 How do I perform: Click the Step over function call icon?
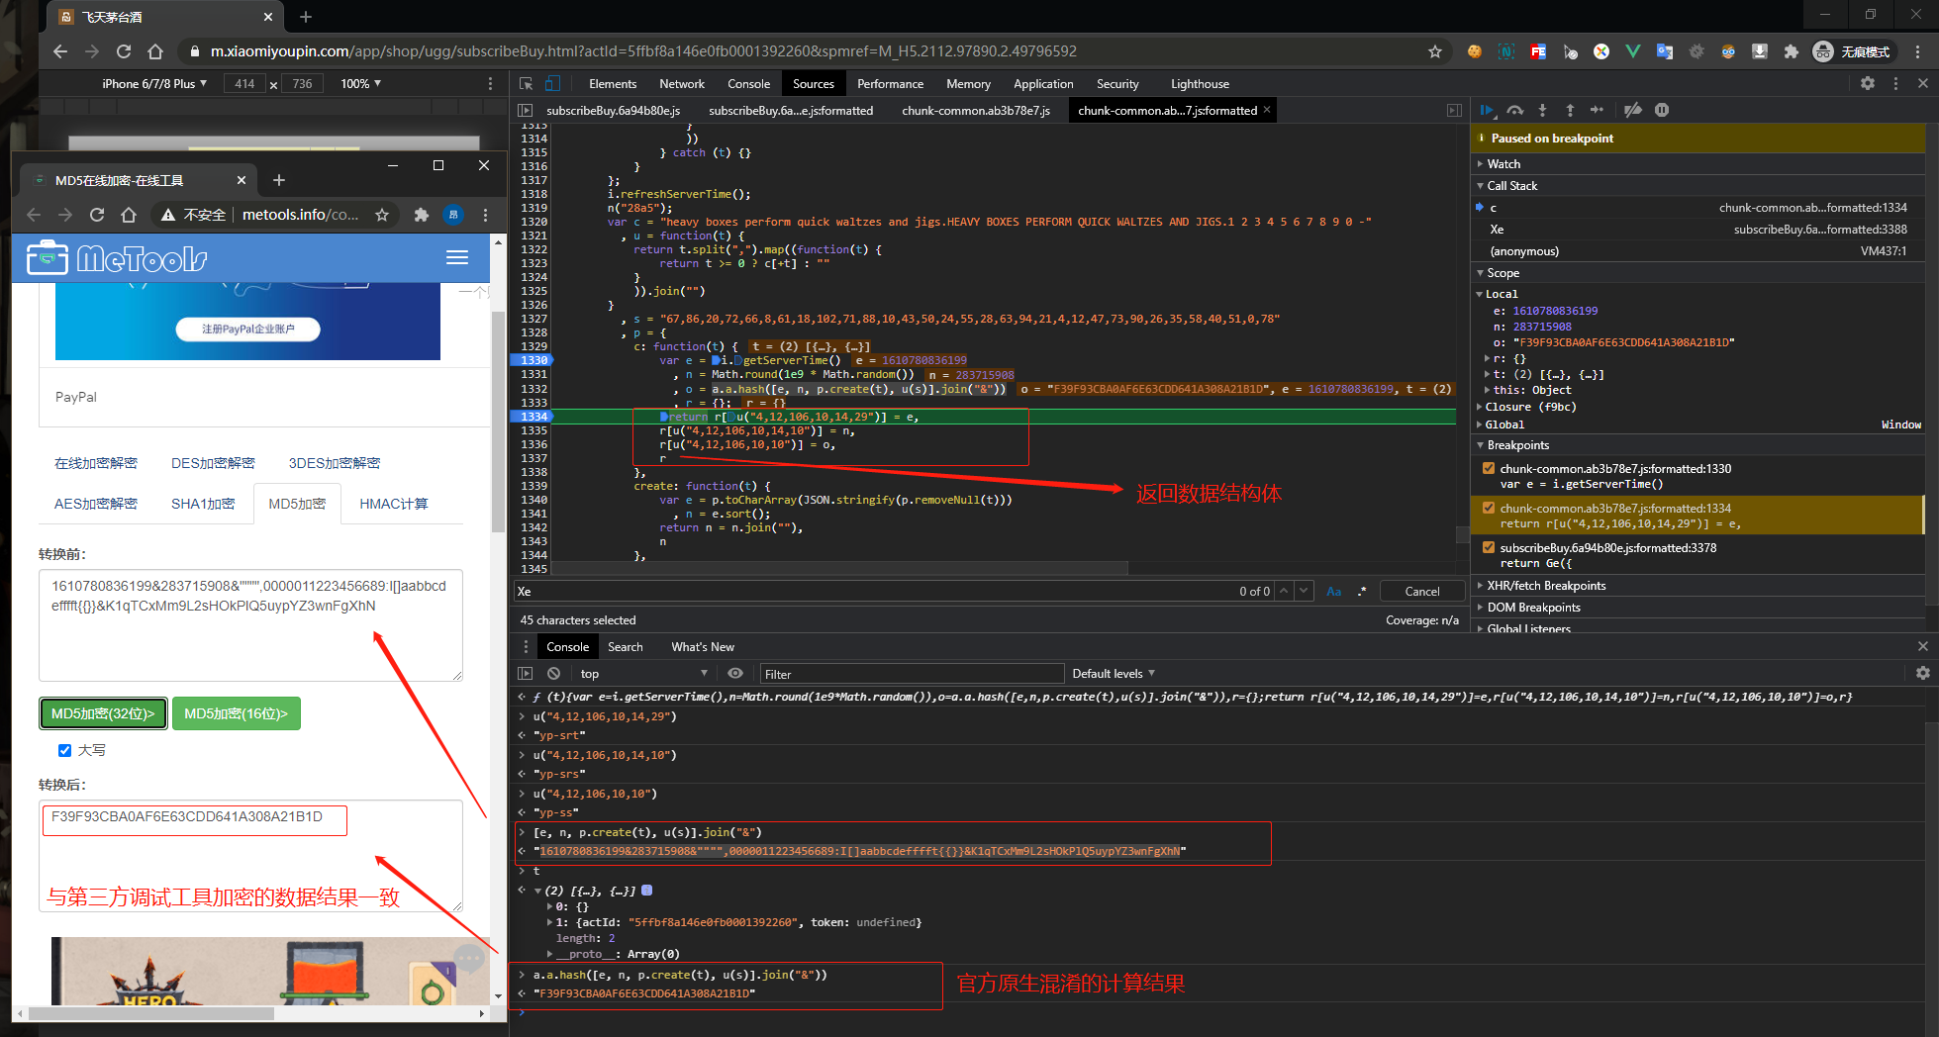click(1514, 110)
